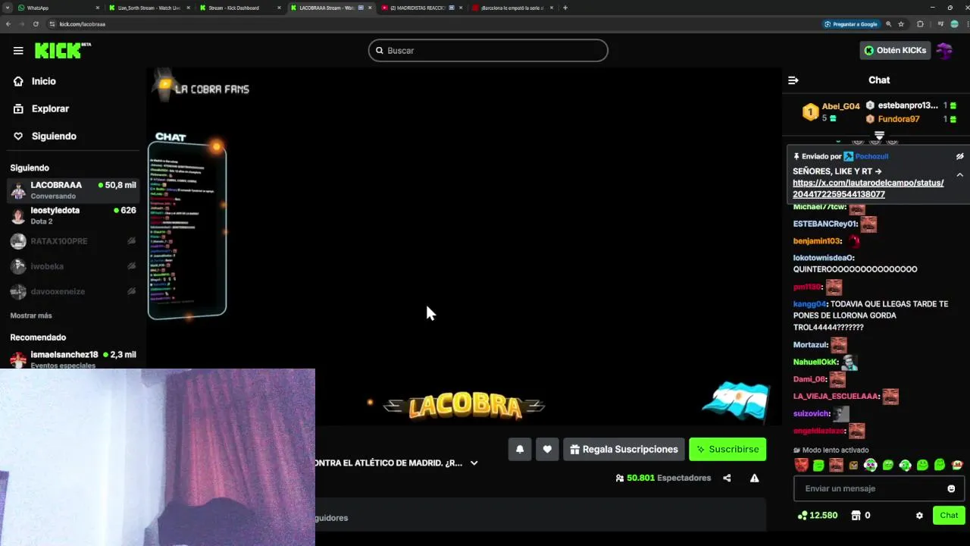Insert the green headphones emote
970x546 pixels.
click(x=905, y=465)
